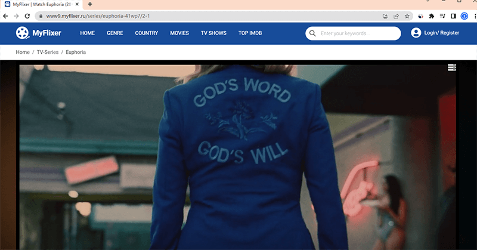Go to TV-Series breadcrumb
The height and width of the screenshot is (250, 477).
tap(48, 52)
